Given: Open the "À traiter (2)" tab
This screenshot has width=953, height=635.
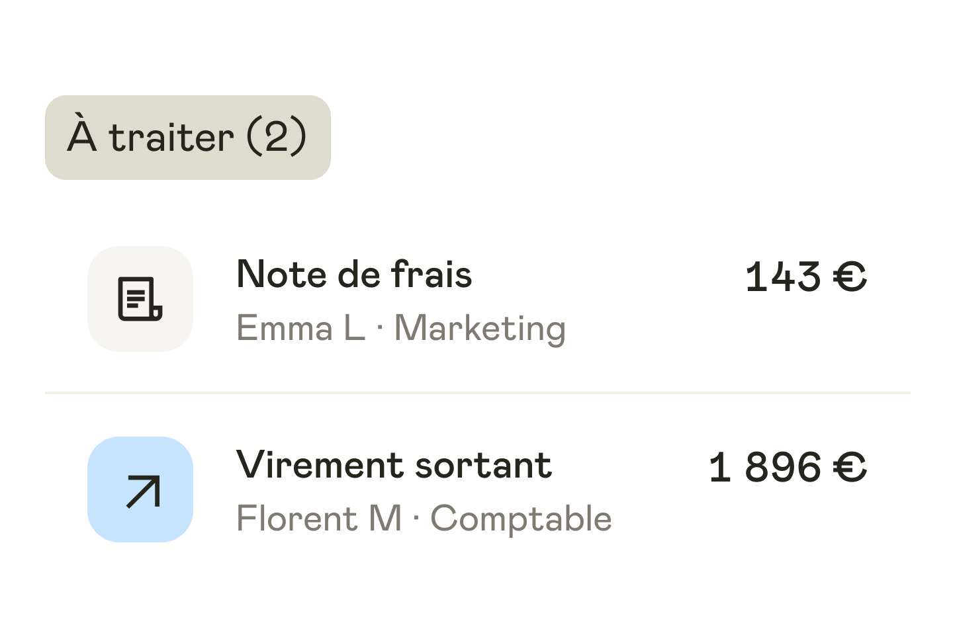Looking at the screenshot, I should coord(187,138).
